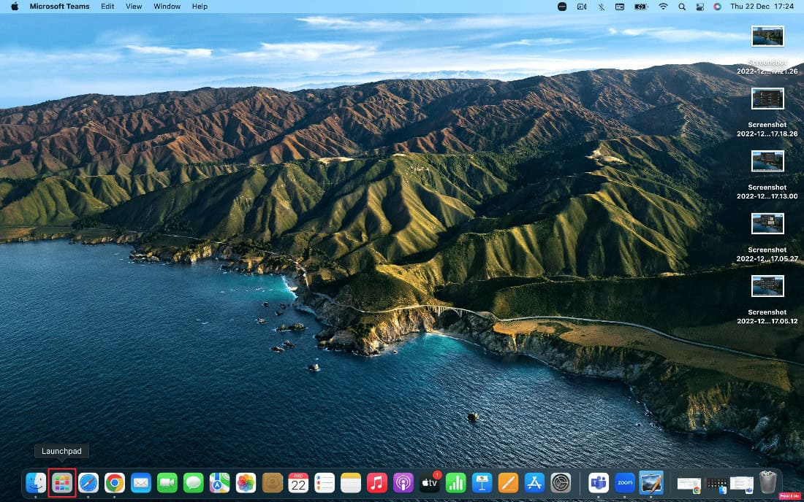Open the Edit menu
Image resolution: width=804 pixels, height=502 pixels.
pos(107,7)
